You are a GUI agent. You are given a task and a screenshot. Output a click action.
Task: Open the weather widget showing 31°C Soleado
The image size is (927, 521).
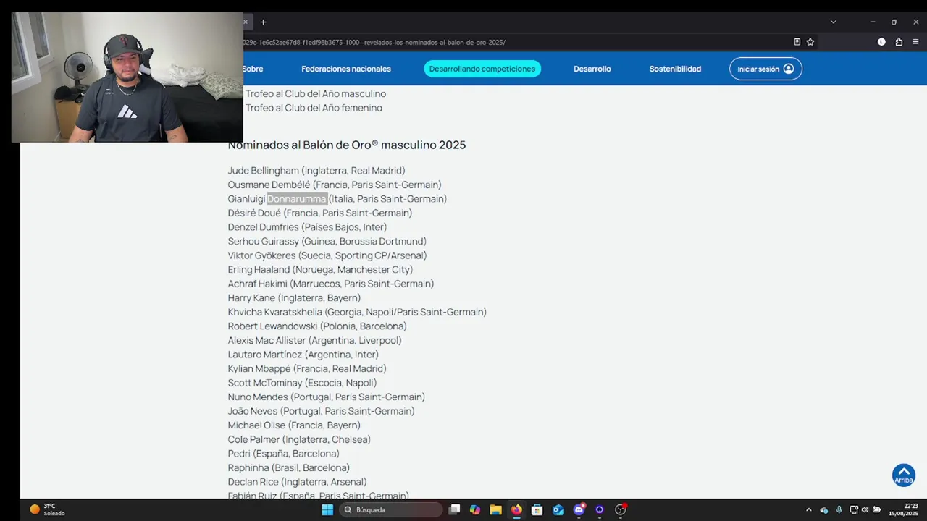(48, 509)
